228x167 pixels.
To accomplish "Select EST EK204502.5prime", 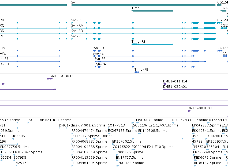I will coord(127,141).
